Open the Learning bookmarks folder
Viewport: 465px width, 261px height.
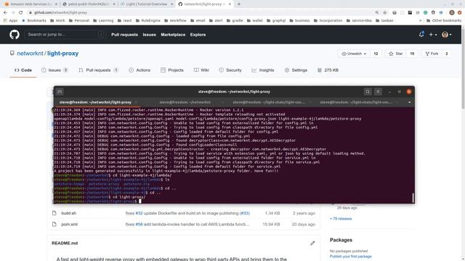103,20
